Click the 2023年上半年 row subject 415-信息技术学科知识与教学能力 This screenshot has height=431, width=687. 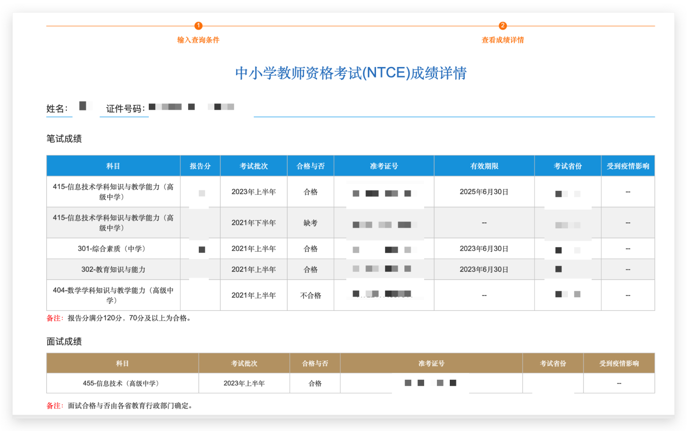(x=113, y=192)
